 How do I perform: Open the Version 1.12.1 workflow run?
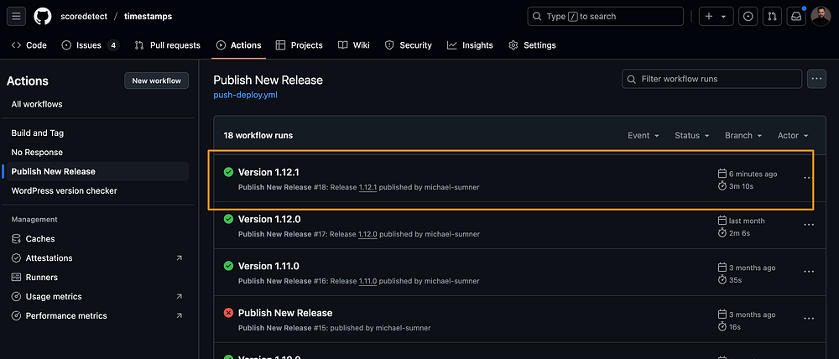coord(268,172)
